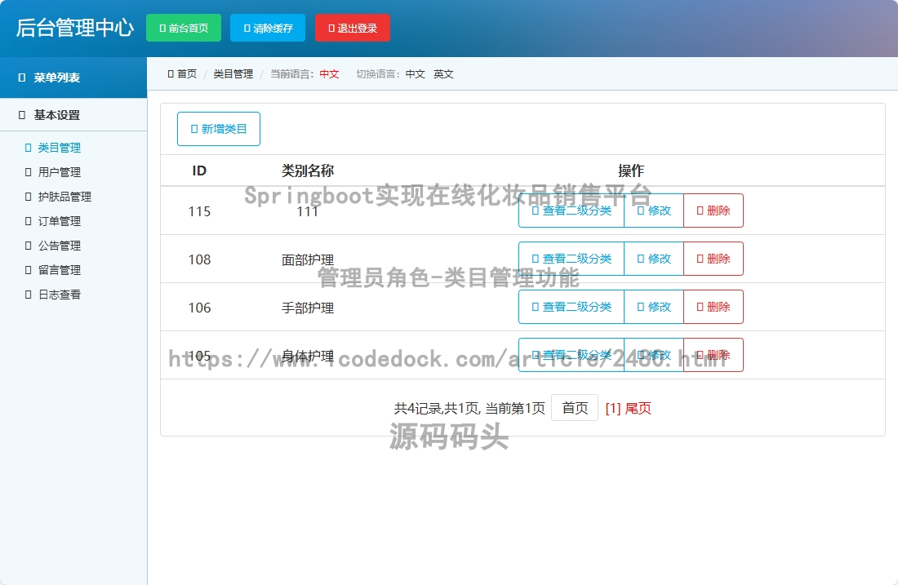This screenshot has height=585, width=898.
Task: Click 类目管理 in the breadcrumb
Action: (x=233, y=74)
